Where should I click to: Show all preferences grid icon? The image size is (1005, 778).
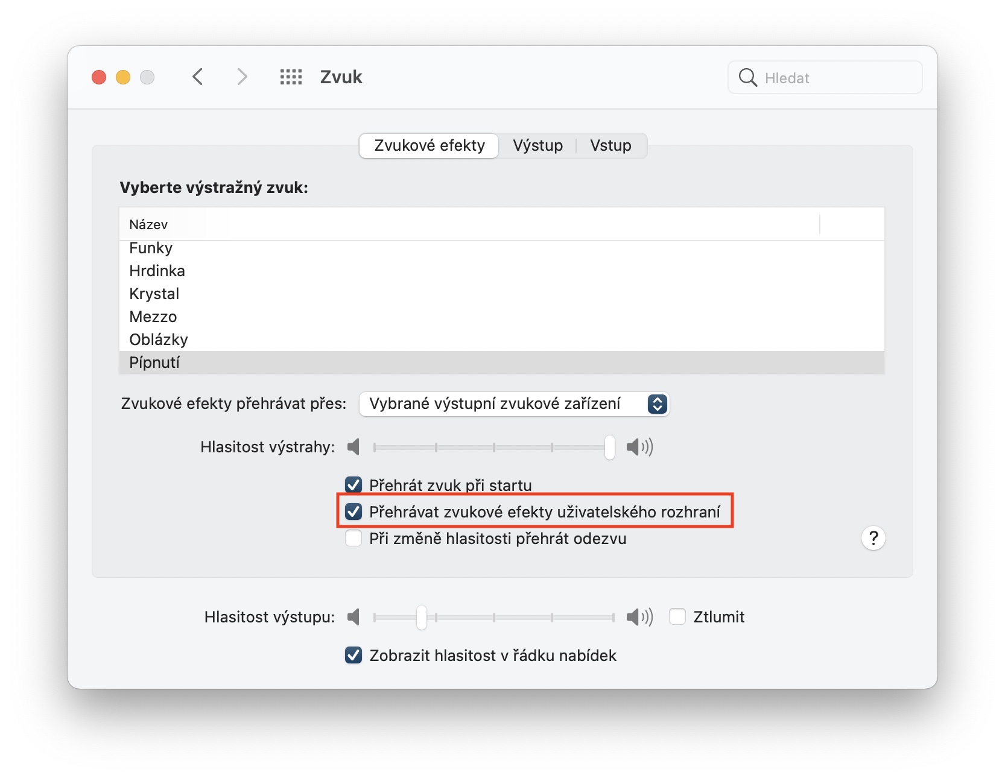291,77
